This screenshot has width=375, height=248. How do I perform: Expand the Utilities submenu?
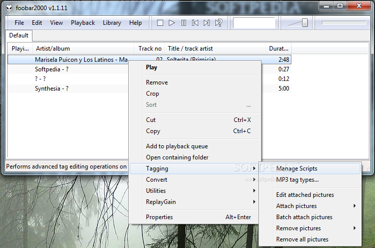195,191
